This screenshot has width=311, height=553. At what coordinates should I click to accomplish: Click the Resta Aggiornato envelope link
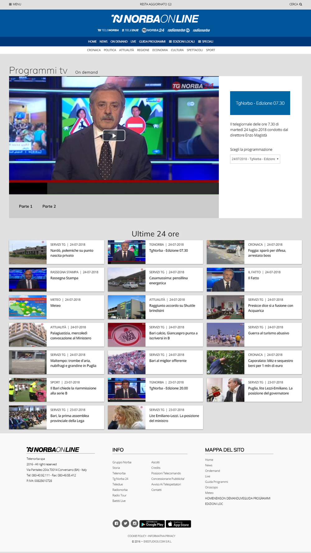point(155,4)
